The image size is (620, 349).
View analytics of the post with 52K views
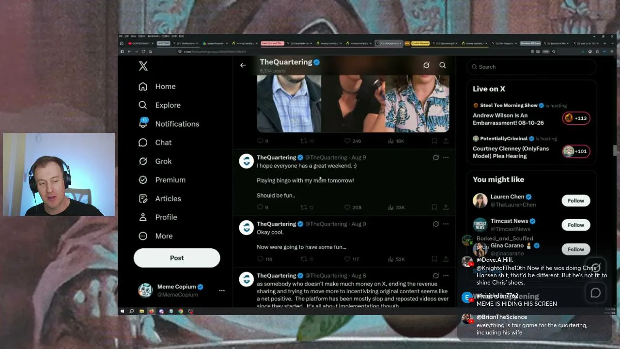click(396, 259)
